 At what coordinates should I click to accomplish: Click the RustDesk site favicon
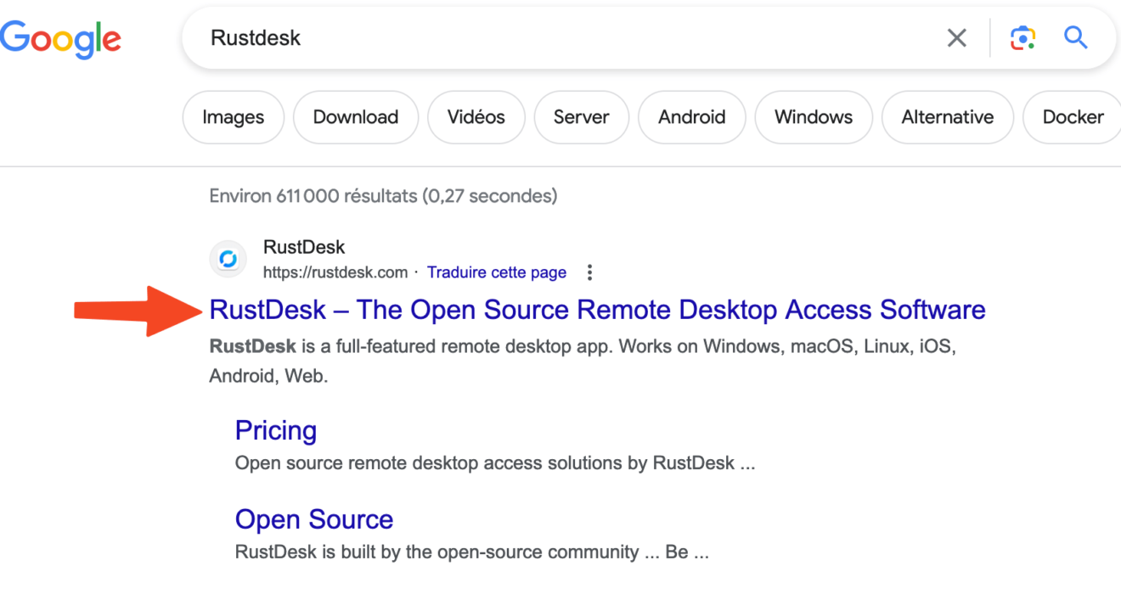tap(228, 260)
